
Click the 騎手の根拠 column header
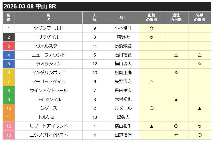click(x=200, y=17)
